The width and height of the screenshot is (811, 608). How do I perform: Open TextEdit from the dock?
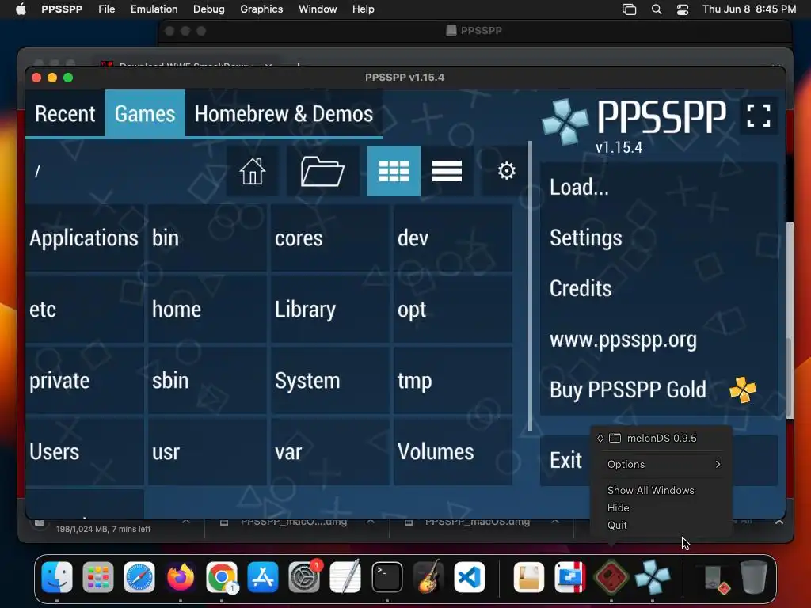point(345,576)
